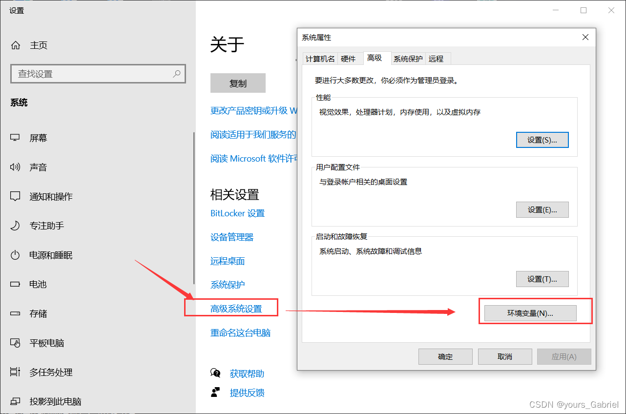Select 声音 in Settings sidebar
The image size is (626, 414).
(39, 167)
